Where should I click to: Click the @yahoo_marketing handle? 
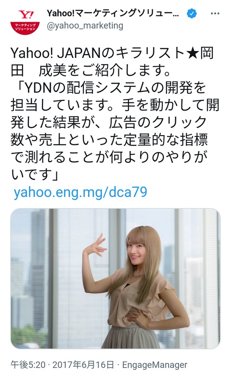pos(85,26)
